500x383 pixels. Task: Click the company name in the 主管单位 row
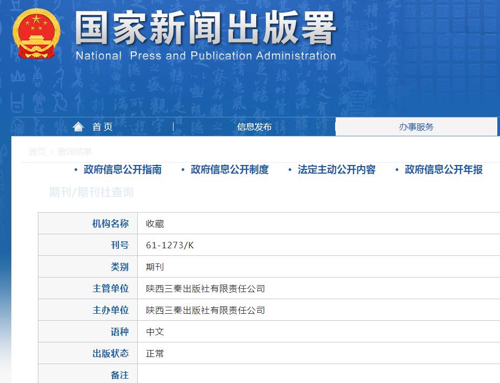[205, 288]
